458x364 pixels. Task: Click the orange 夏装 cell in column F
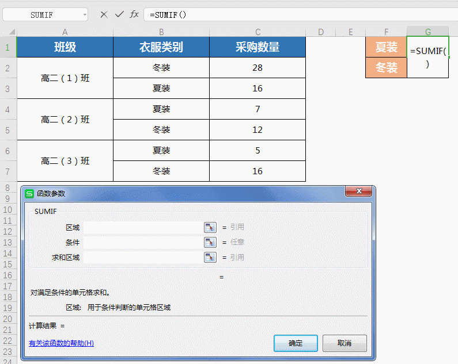(x=386, y=47)
